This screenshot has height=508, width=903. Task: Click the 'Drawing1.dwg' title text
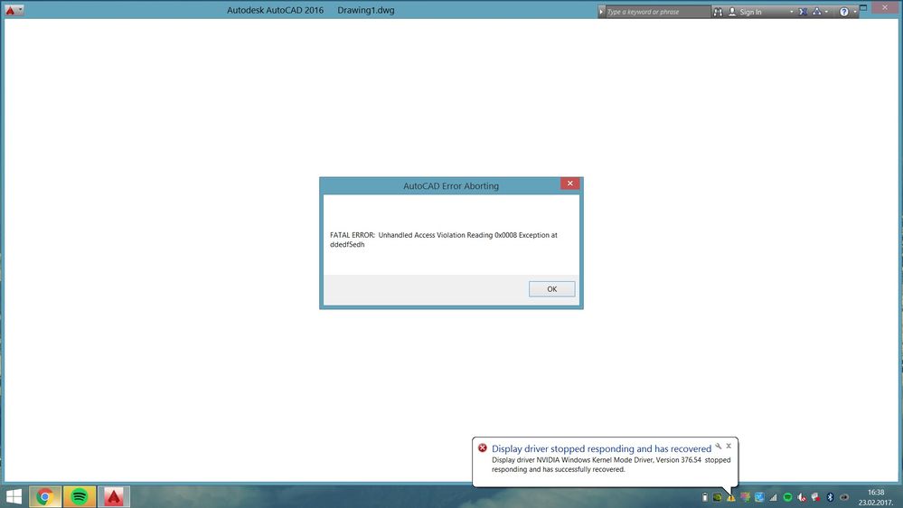coord(366,10)
